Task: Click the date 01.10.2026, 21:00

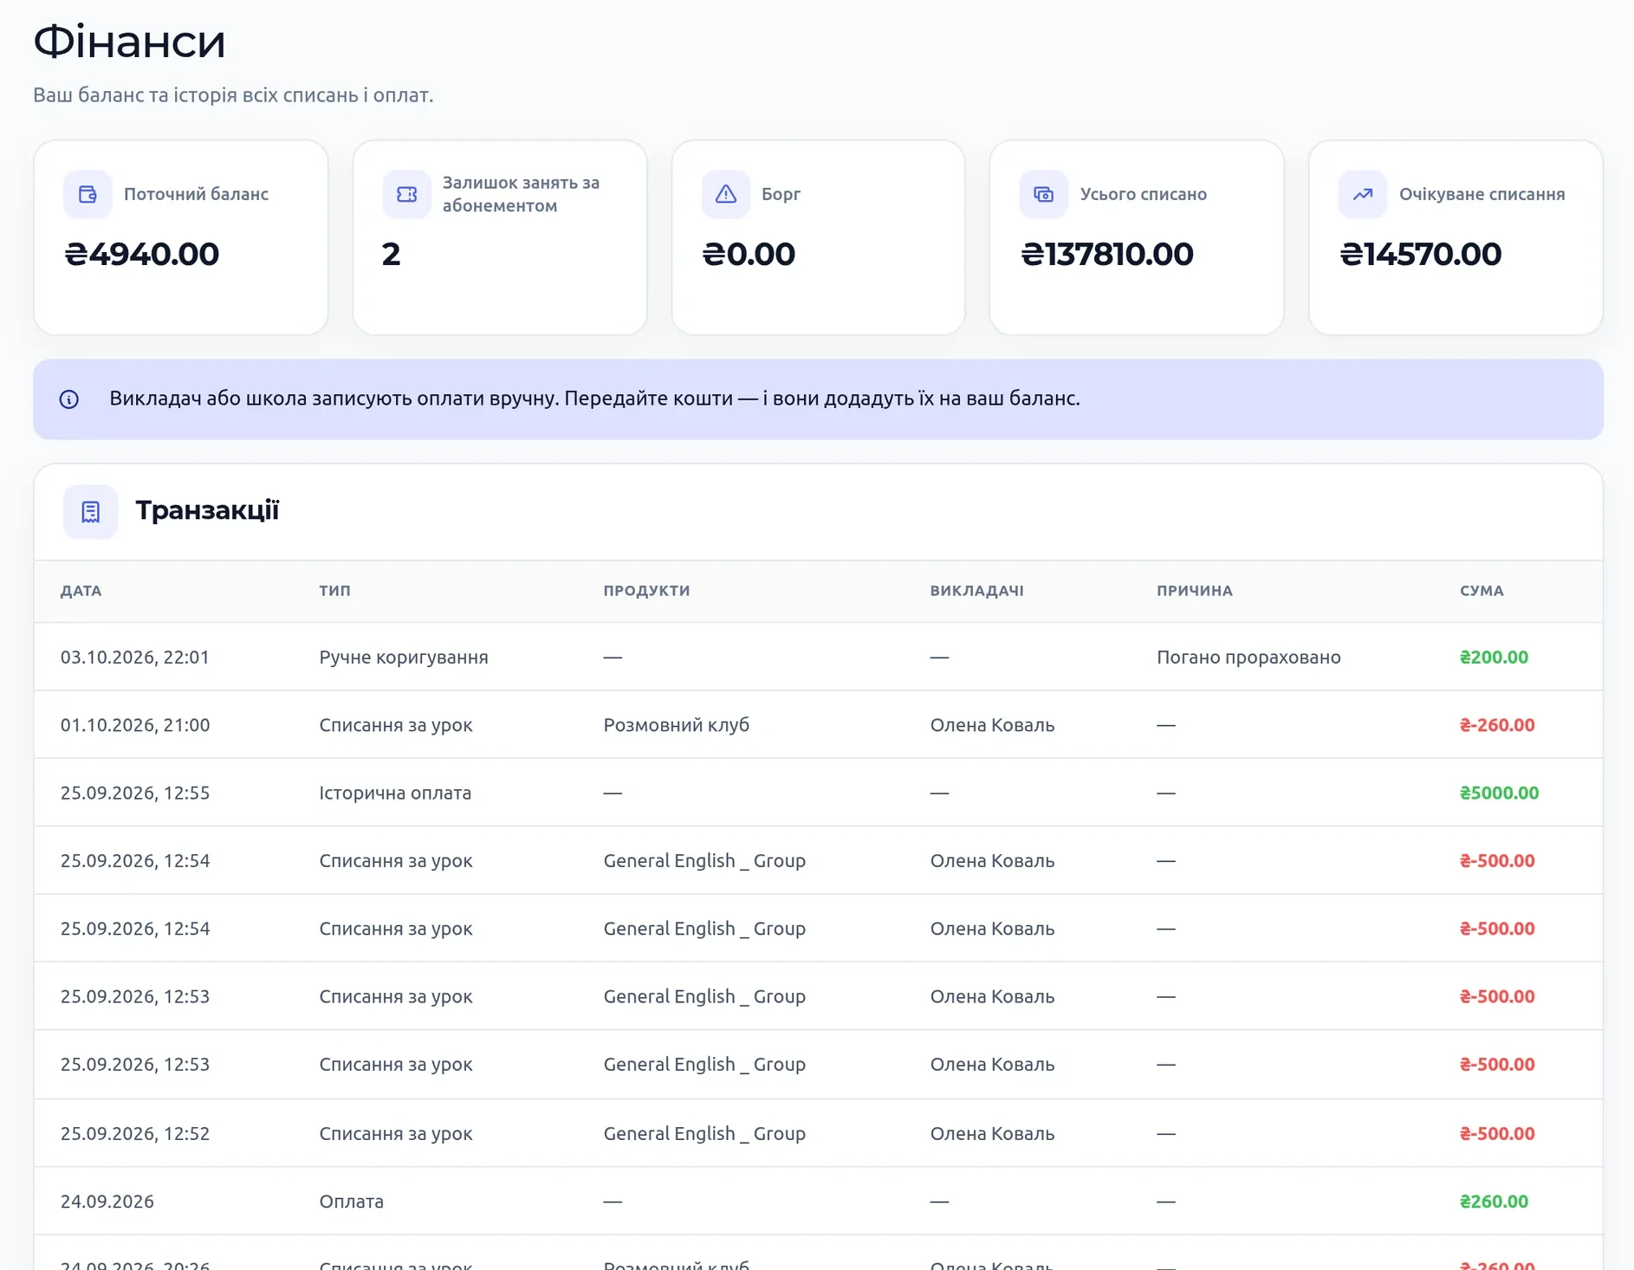Action: (135, 725)
